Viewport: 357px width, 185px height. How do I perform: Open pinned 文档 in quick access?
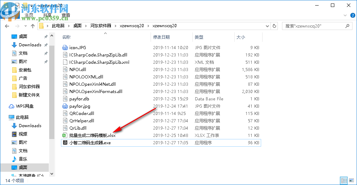(x=20, y=53)
